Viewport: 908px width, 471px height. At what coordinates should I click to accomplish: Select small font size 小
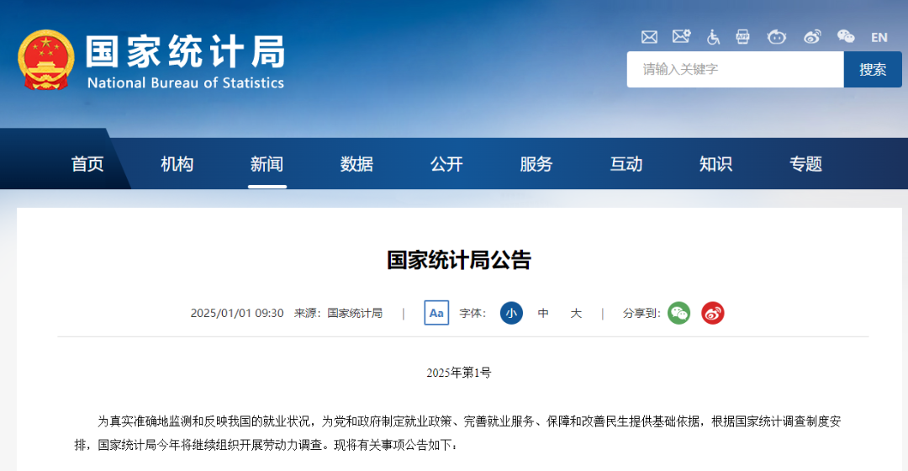point(511,313)
